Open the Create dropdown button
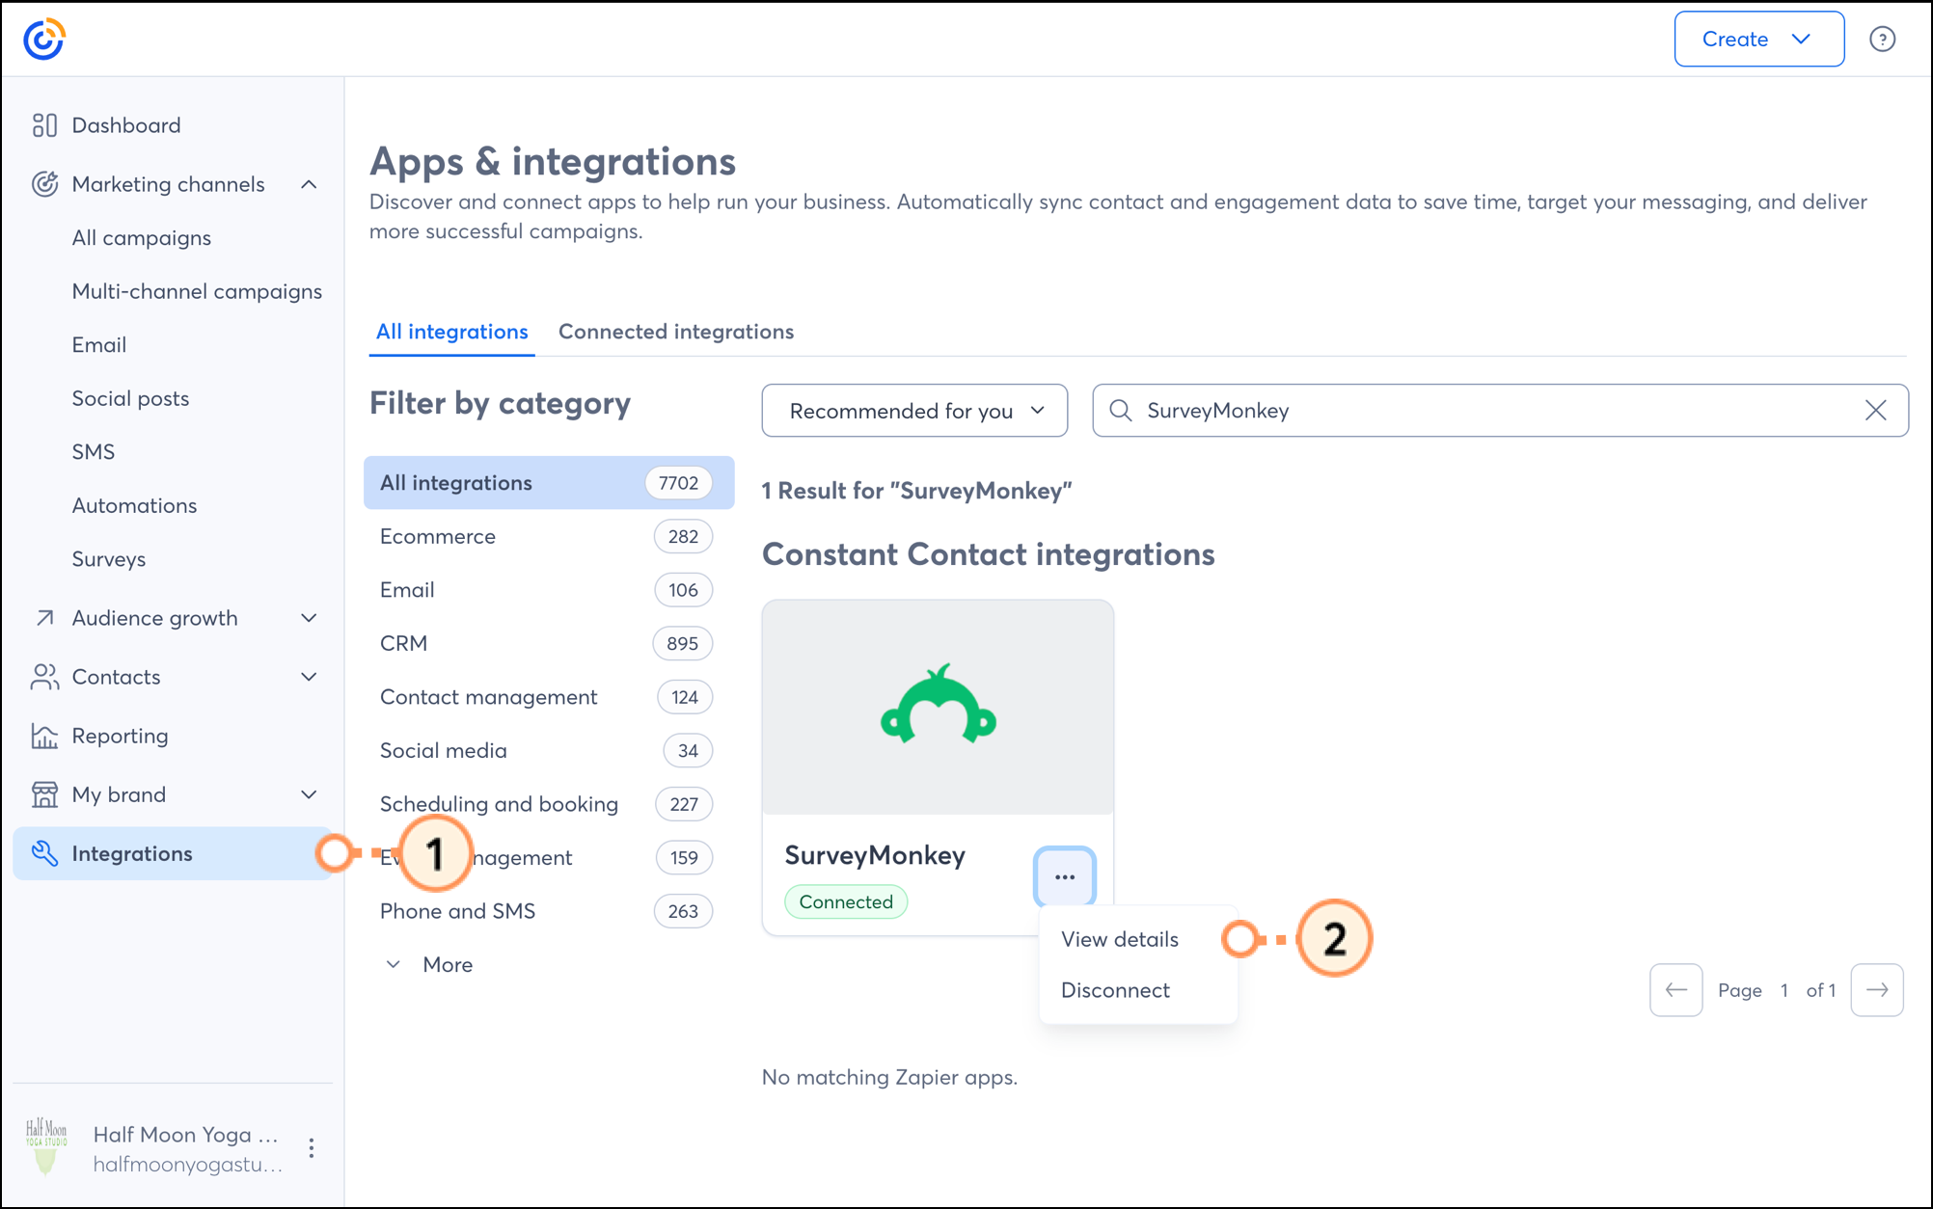Viewport: 1933px width, 1209px height. (1758, 40)
